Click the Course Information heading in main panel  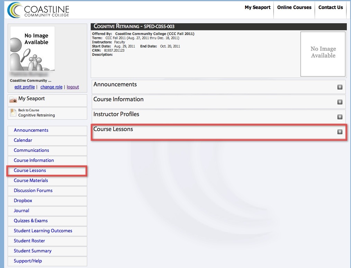pos(118,100)
